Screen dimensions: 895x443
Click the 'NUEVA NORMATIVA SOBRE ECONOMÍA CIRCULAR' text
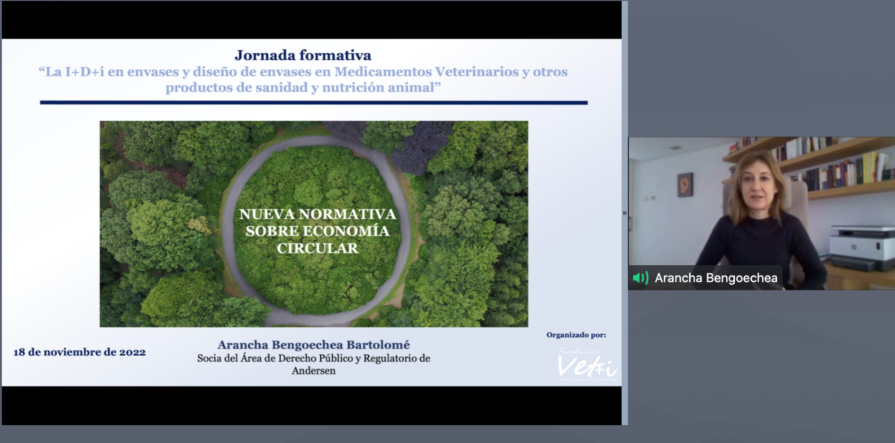pos(317,231)
